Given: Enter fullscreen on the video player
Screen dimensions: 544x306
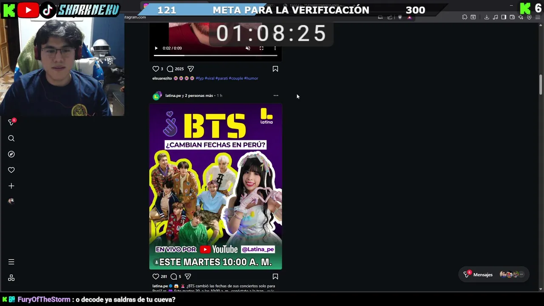Looking at the screenshot, I should click(x=261, y=48).
